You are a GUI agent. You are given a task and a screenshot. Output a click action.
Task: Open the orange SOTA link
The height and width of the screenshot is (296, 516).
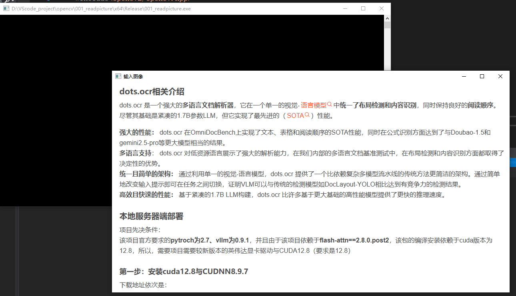click(295, 116)
